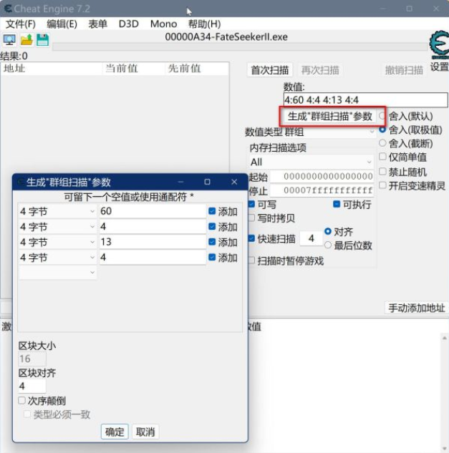The image size is (449, 453).
Task: Enable the 开启变速精灵 checkbox
Action: [382, 185]
